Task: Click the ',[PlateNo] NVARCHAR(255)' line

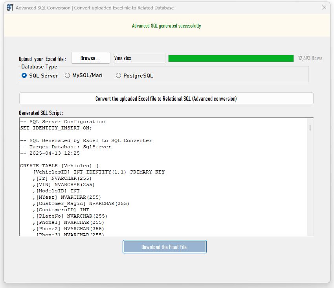Action: [x=70, y=216]
